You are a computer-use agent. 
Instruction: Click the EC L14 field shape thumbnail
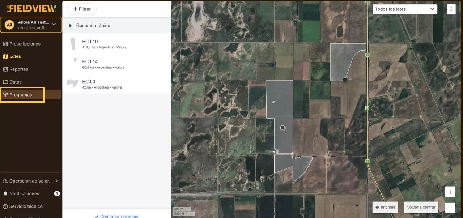tap(76, 60)
